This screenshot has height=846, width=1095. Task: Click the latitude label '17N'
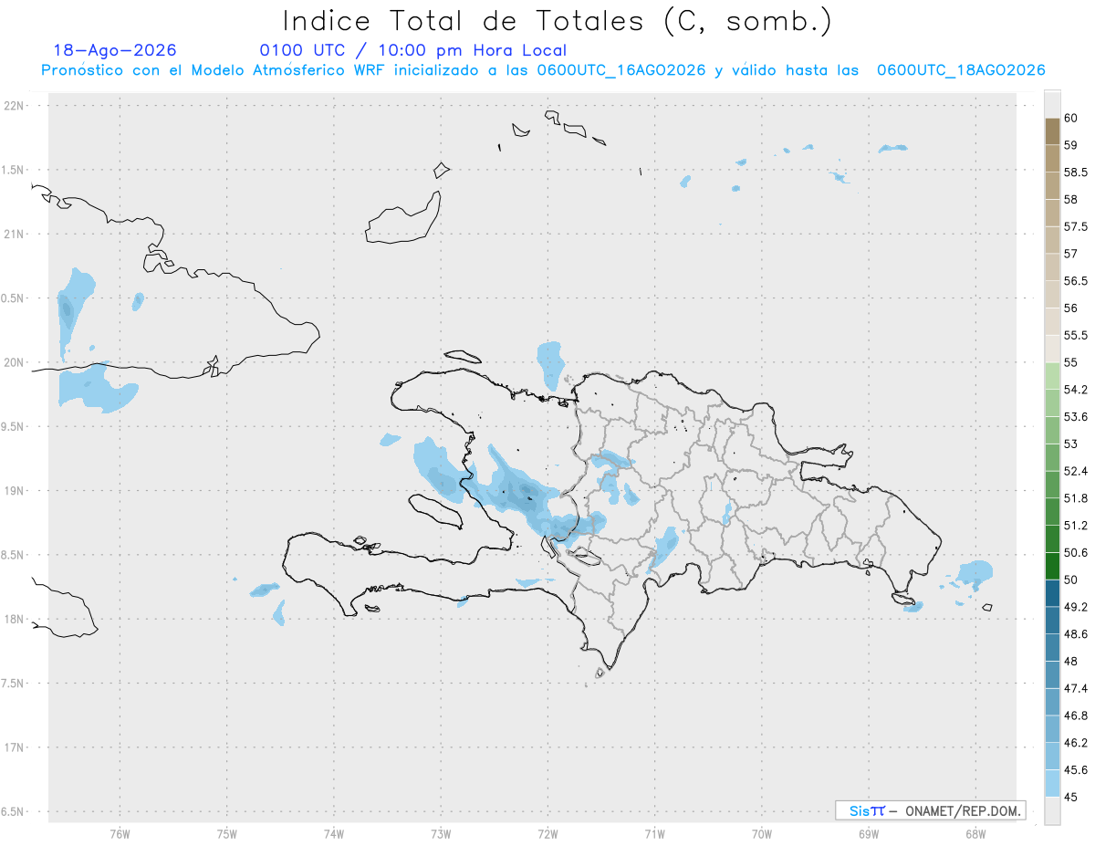click(x=15, y=747)
